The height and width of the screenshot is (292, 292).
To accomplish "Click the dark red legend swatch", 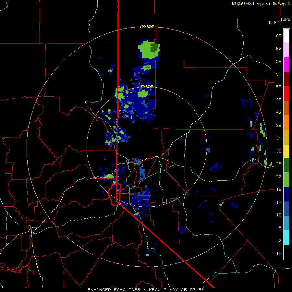I will pos(286,79).
